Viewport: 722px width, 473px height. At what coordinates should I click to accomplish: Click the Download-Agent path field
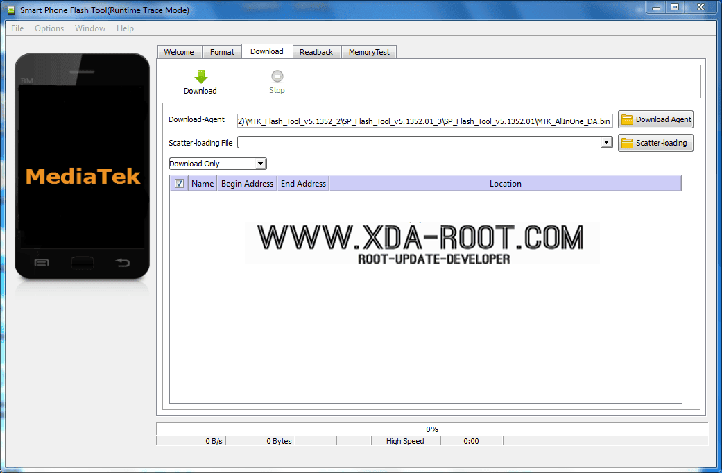tap(425, 121)
